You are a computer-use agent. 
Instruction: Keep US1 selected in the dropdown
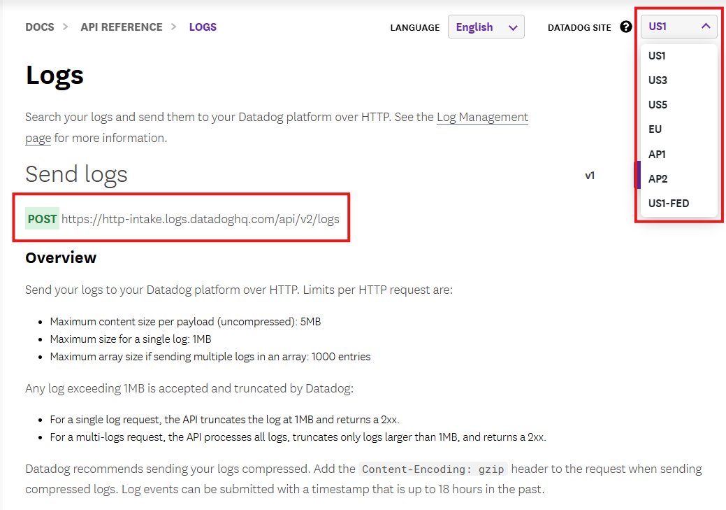[x=657, y=55]
